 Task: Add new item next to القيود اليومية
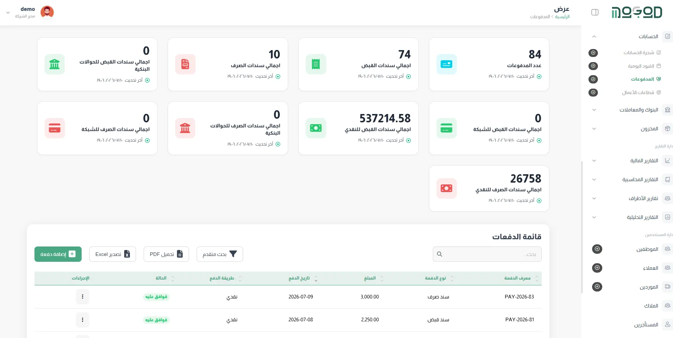(x=593, y=66)
